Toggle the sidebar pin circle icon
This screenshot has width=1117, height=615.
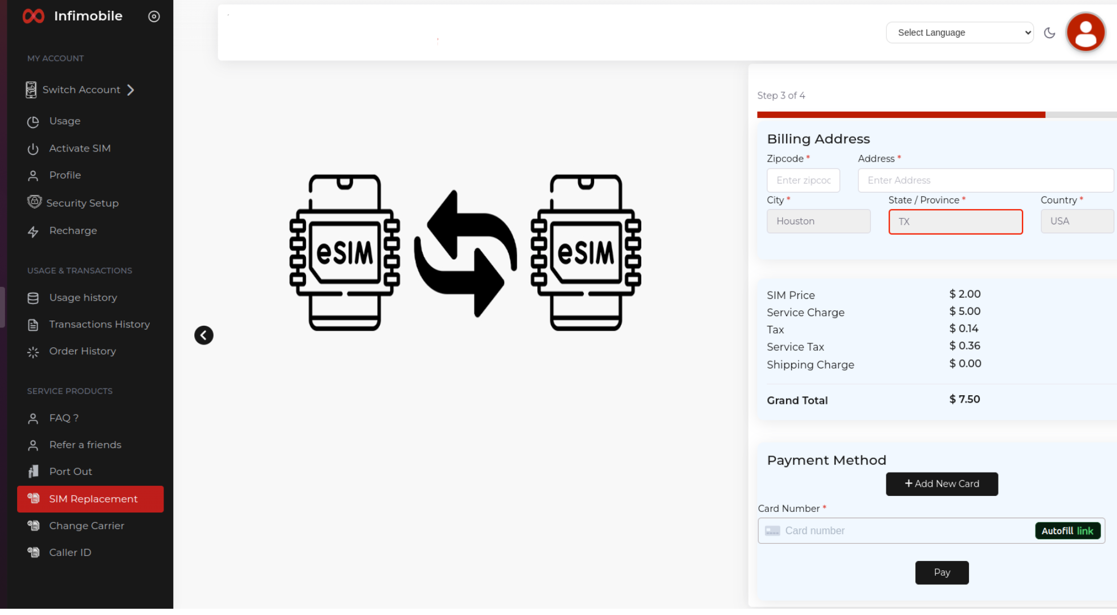pyautogui.click(x=154, y=17)
